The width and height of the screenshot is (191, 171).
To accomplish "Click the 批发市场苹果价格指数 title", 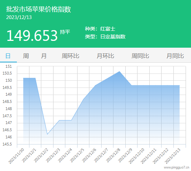I will pyautogui.click(x=38, y=9).
